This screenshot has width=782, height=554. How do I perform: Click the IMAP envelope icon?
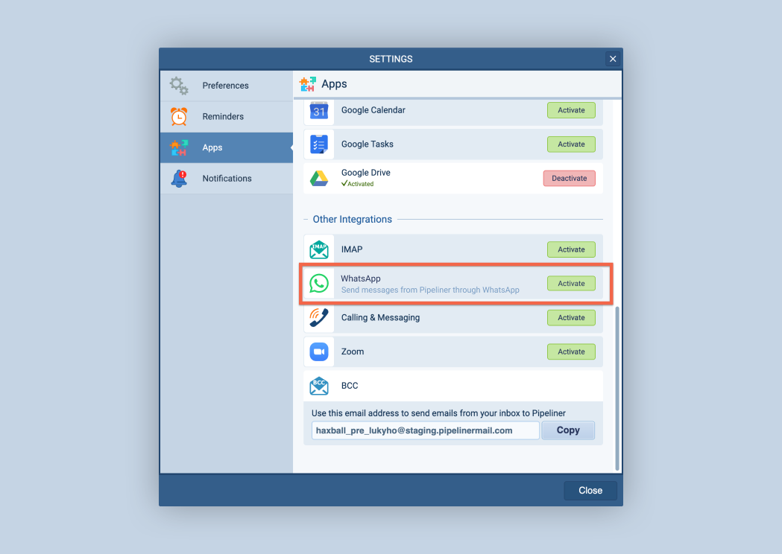(318, 249)
